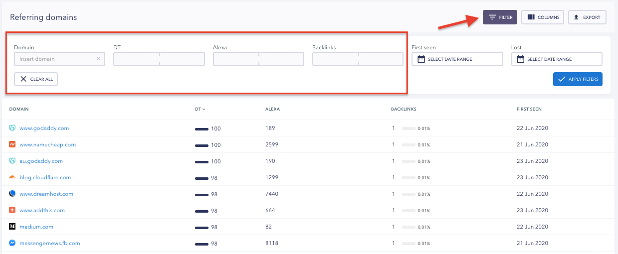Click the Cloudflare cloud favicon icon
This screenshot has height=254, width=618.
(x=12, y=177)
